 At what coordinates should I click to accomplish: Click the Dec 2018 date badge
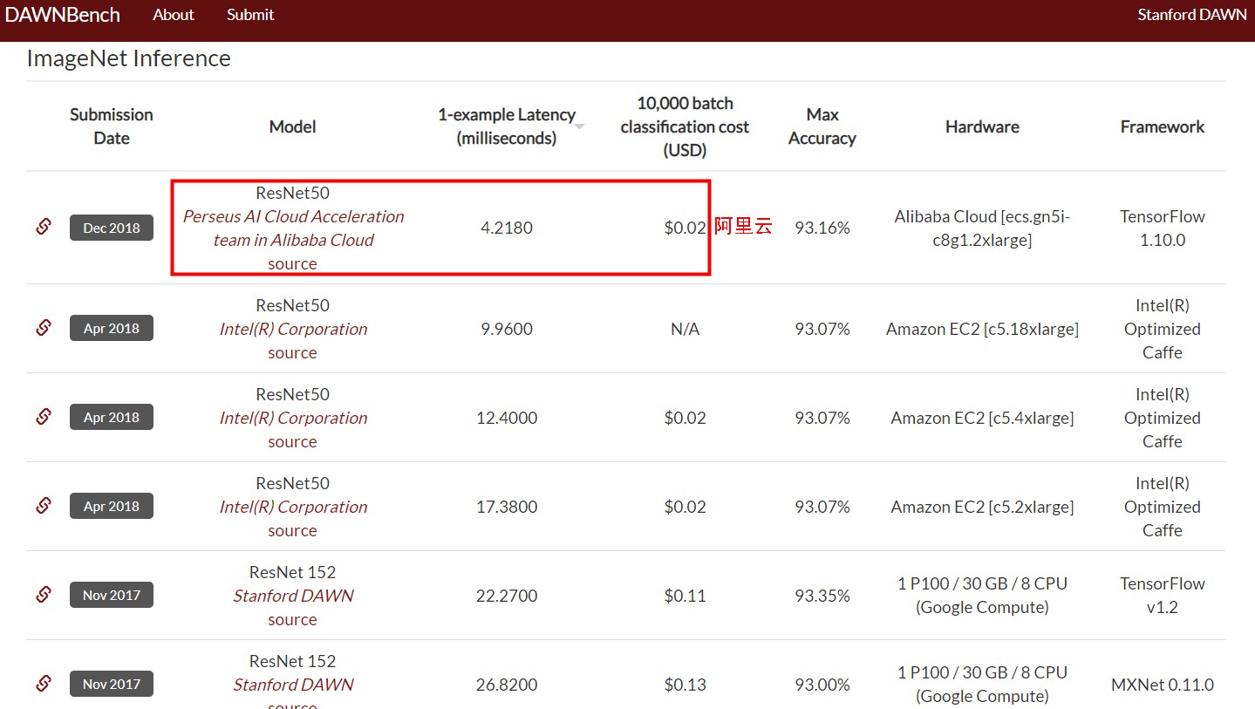coord(112,228)
